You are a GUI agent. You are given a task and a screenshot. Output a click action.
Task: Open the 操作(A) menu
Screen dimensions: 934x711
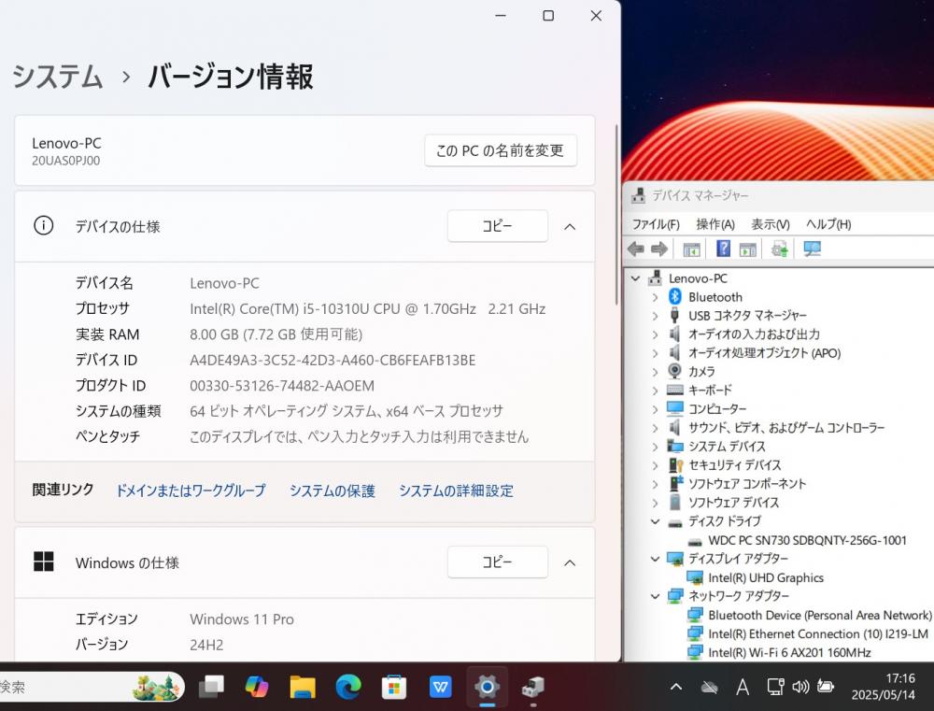pyautogui.click(x=715, y=224)
